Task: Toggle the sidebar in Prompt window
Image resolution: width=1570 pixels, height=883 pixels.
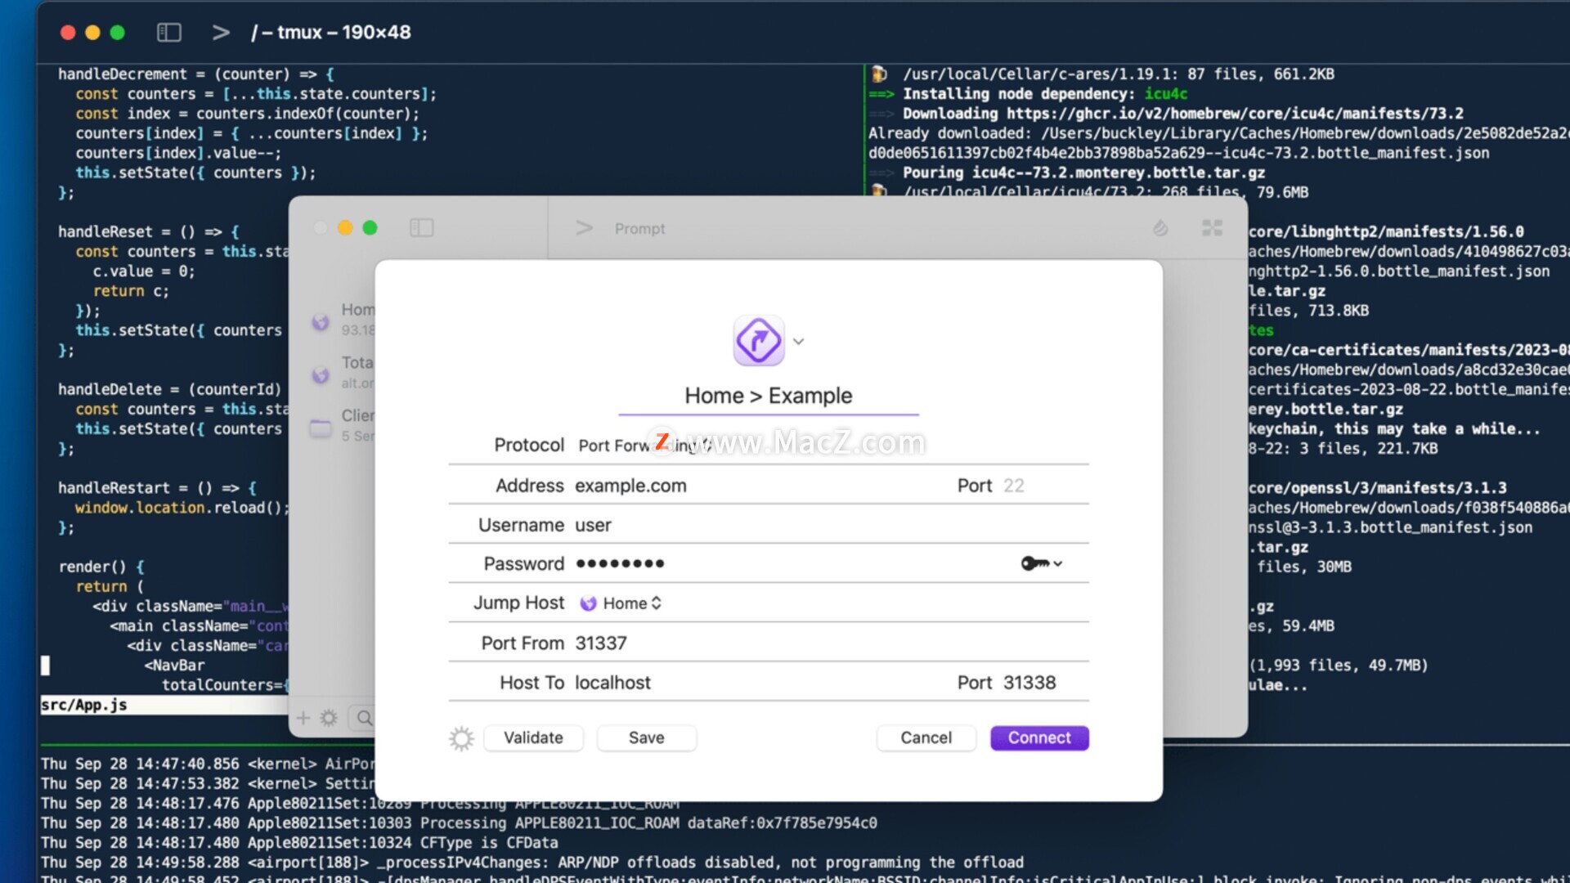Action: coord(421,228)
